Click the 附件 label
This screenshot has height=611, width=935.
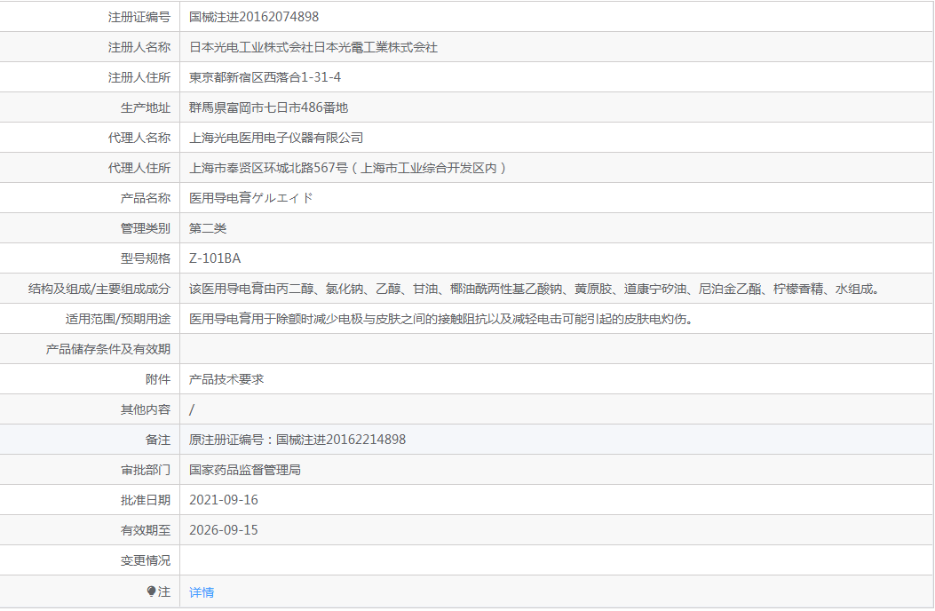158,379
